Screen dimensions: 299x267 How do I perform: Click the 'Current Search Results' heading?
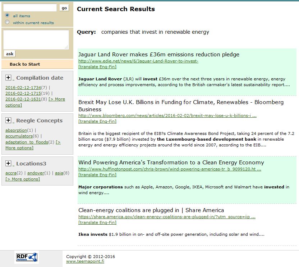point(116,9)
